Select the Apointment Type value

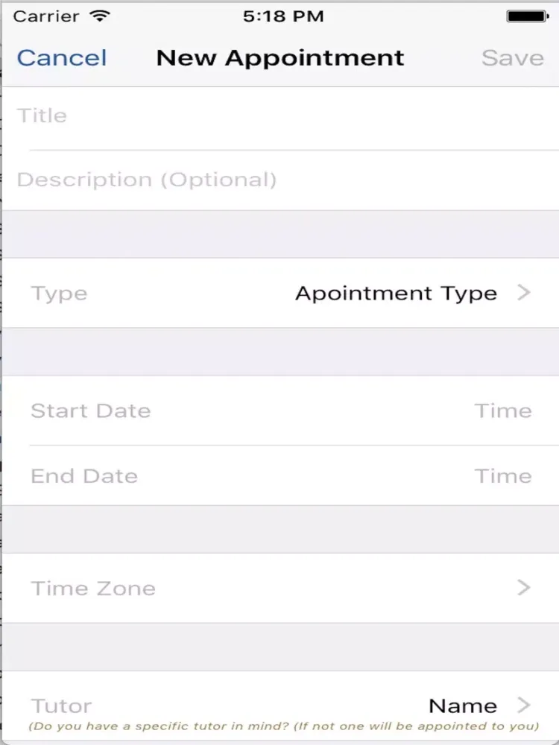(x=396, y=293)
